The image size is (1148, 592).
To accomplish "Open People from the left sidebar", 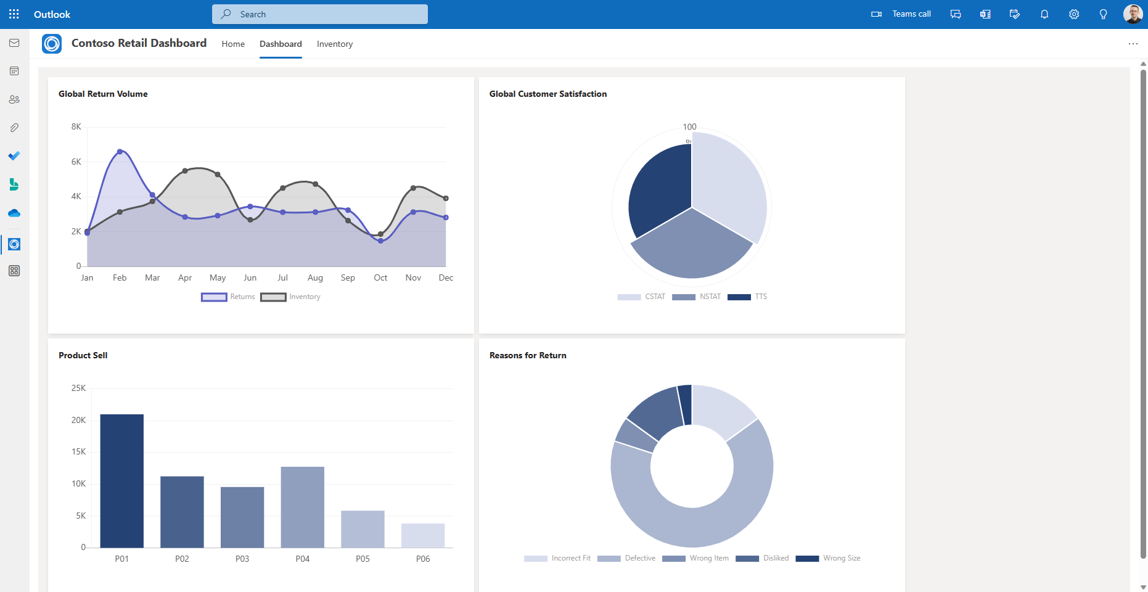I will pos(14,99).
